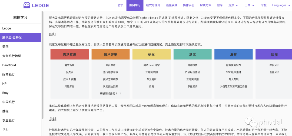Viewport: 292px width, 136px height.
Task: Click the blue 发布 column header
Action: (x=233, y=54)
